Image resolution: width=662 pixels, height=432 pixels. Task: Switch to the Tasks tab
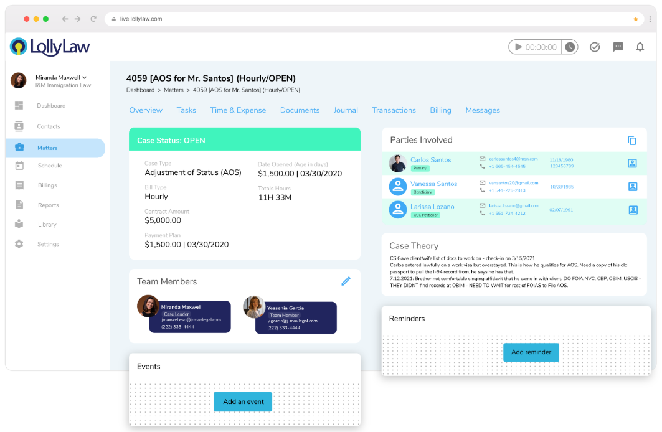click(x=186, y=110)
